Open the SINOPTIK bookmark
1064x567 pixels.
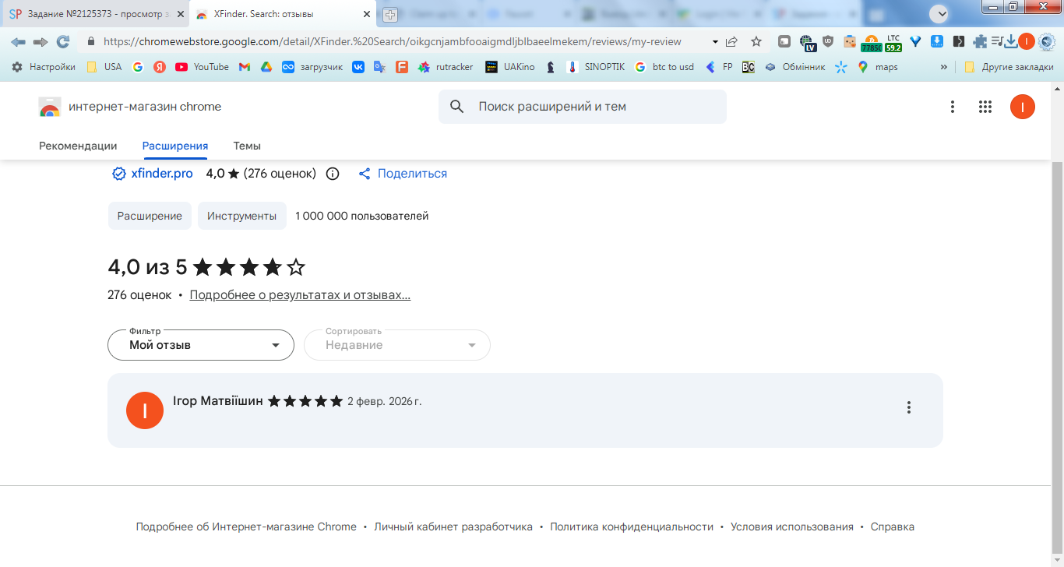(596, 67)
